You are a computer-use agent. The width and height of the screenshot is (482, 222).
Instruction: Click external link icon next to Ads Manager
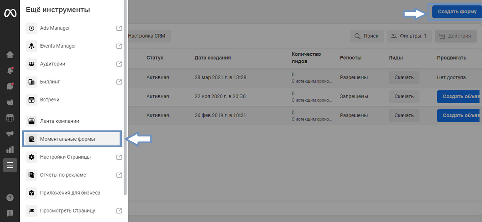pyautogui.click(x=119, y=28)
